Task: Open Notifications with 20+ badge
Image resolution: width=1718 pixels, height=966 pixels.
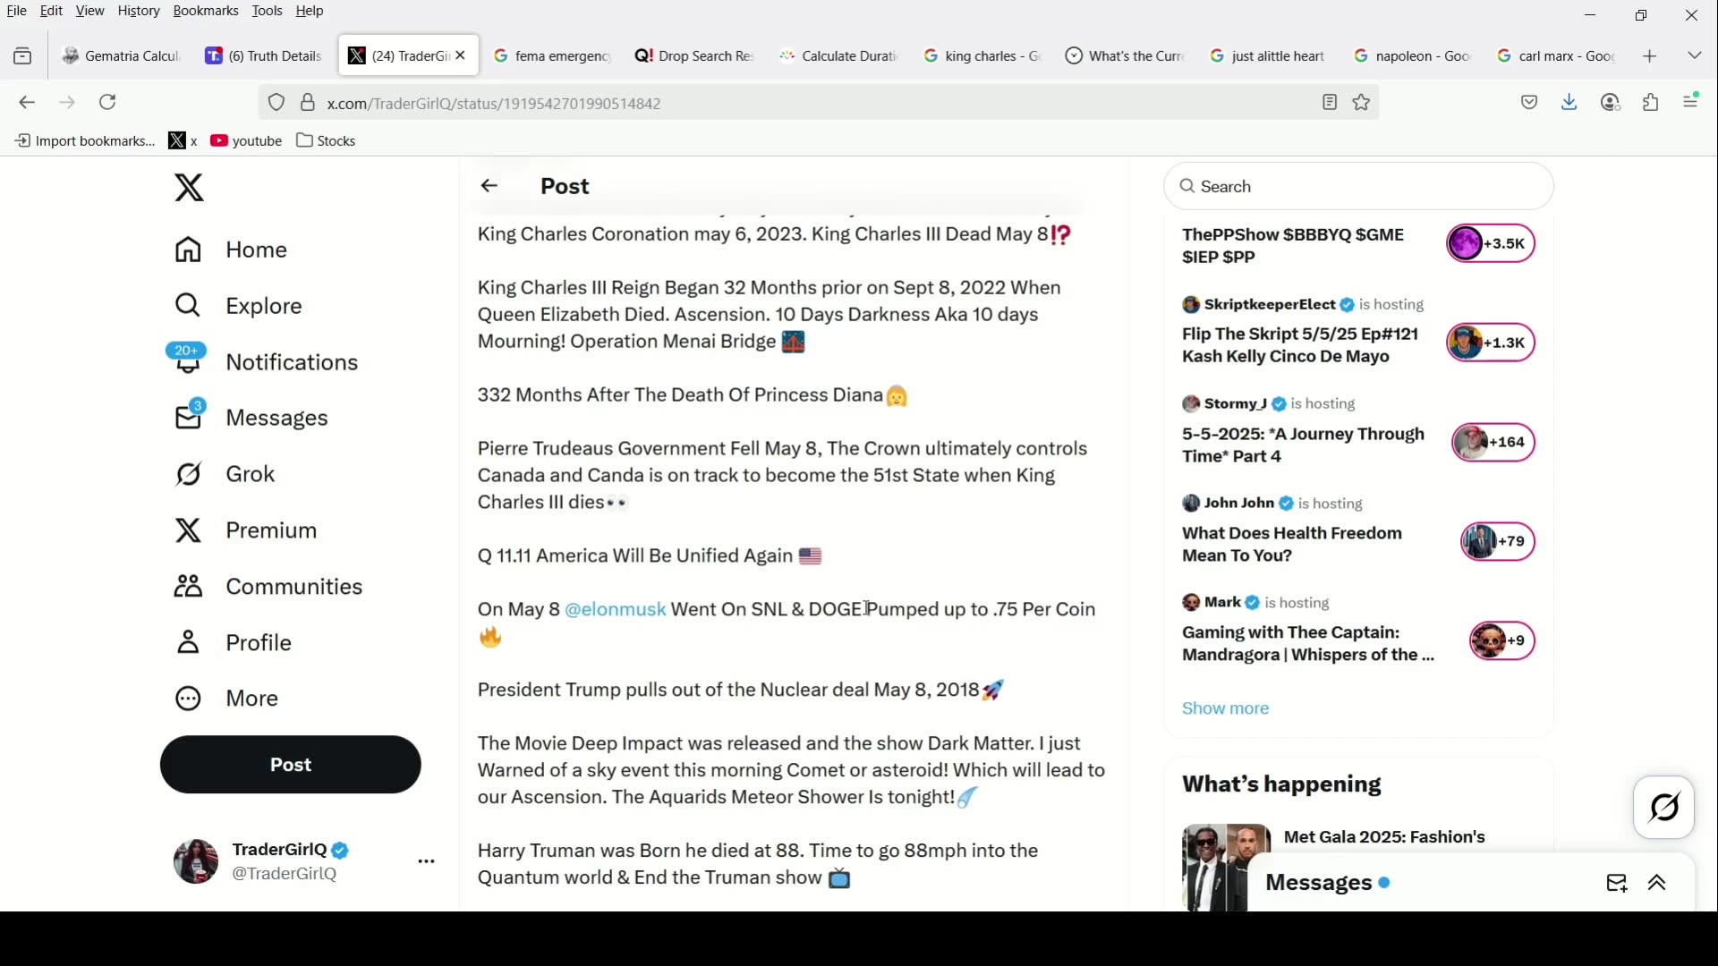Action: click(x=266, y=362)
